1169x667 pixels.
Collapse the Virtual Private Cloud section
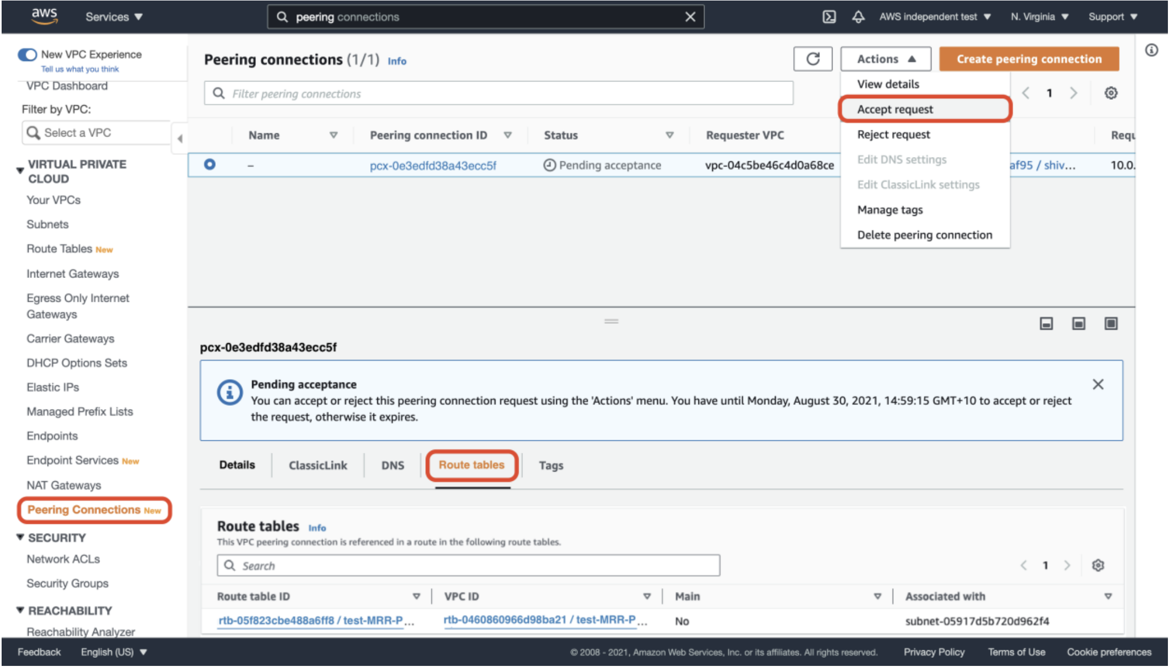(x=20, y=171)
